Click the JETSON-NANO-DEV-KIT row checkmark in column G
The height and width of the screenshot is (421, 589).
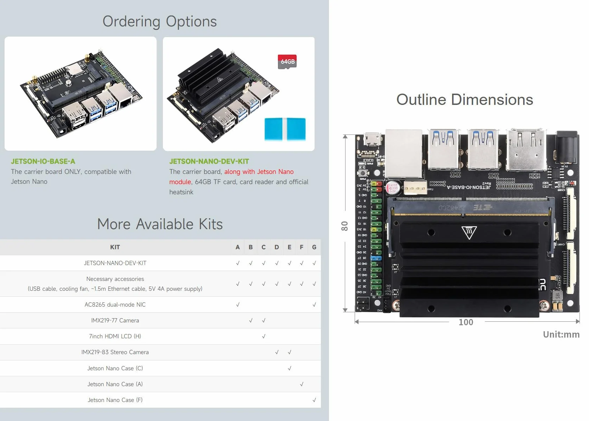[314, 263]
